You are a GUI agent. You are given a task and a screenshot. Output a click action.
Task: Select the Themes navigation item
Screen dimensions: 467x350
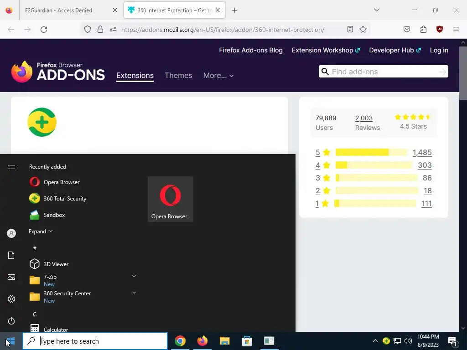(178, 75)
